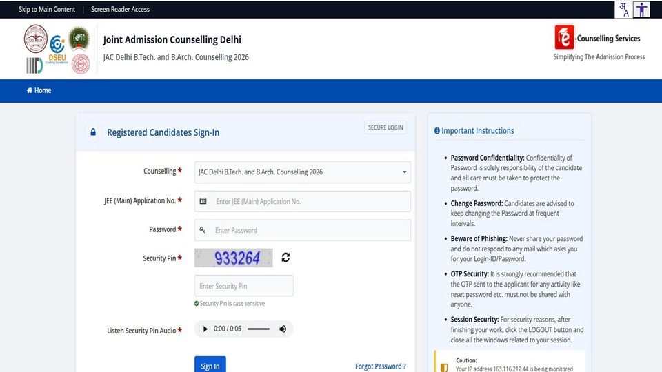Click the e-Counselling Services logo

tap(598, 37)
